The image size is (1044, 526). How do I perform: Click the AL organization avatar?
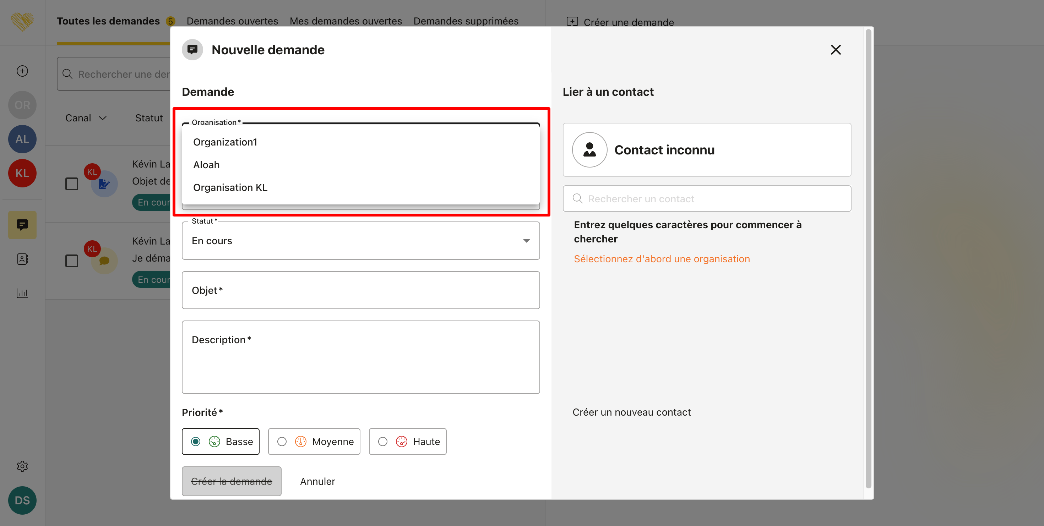pos(22,139)
